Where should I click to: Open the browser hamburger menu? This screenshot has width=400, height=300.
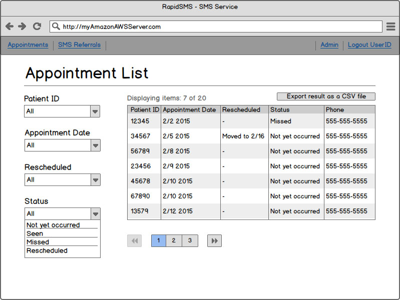coord(391,26)
